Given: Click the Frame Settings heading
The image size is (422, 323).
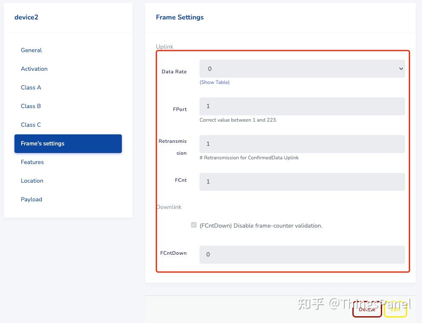Looking at the screenshot, I should coord(180,17).
